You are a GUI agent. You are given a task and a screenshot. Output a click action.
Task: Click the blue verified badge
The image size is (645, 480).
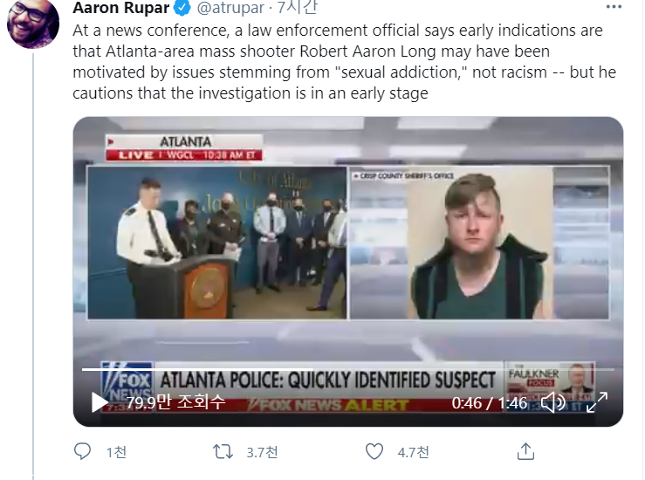coord(182,9)
